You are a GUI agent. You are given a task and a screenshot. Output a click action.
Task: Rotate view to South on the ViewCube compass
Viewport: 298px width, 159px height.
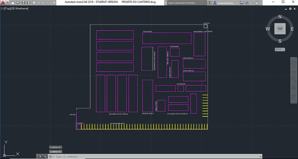tap(280, 41)
